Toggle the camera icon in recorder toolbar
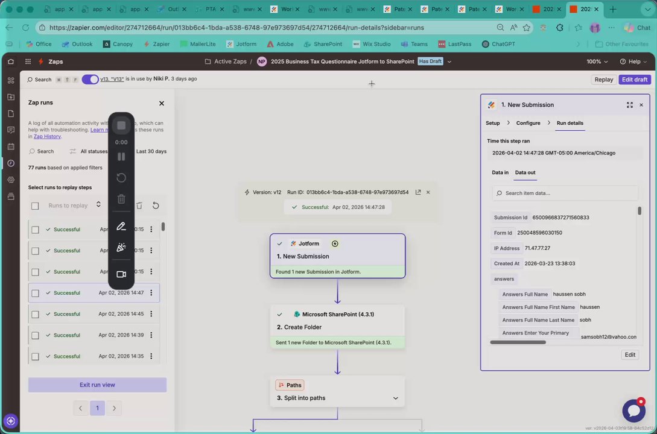657x434 pixels. click(121, 274)
